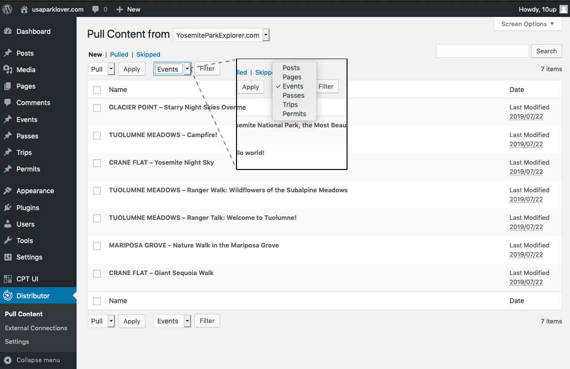The height and width of the screenshot is (369, 570).
Task: Open the user avatar in top right
Action: click(564, 9)
